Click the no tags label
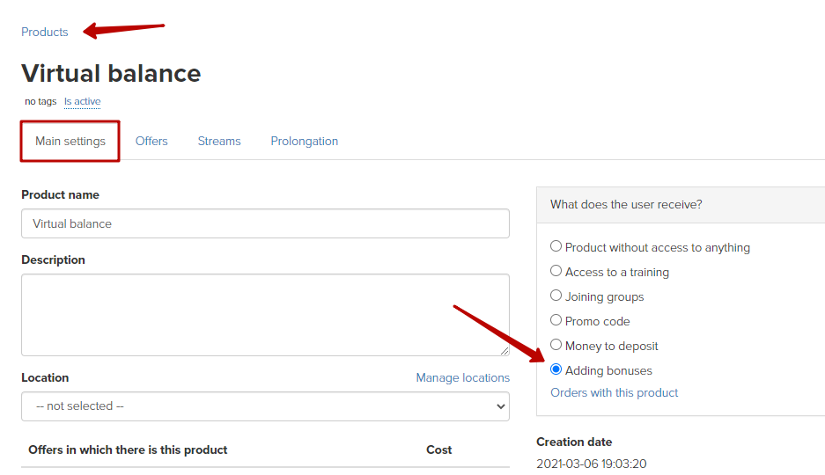This screenshot has width=825, height=475. pos(41,101)
